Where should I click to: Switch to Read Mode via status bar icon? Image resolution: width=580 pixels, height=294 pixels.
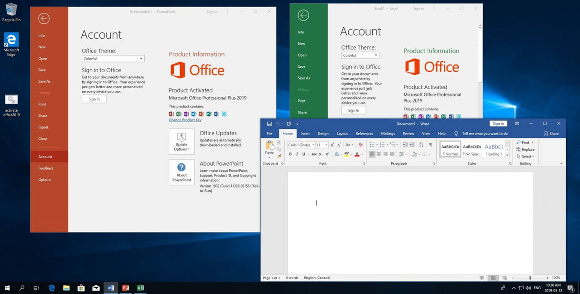[x=482, y=277]
